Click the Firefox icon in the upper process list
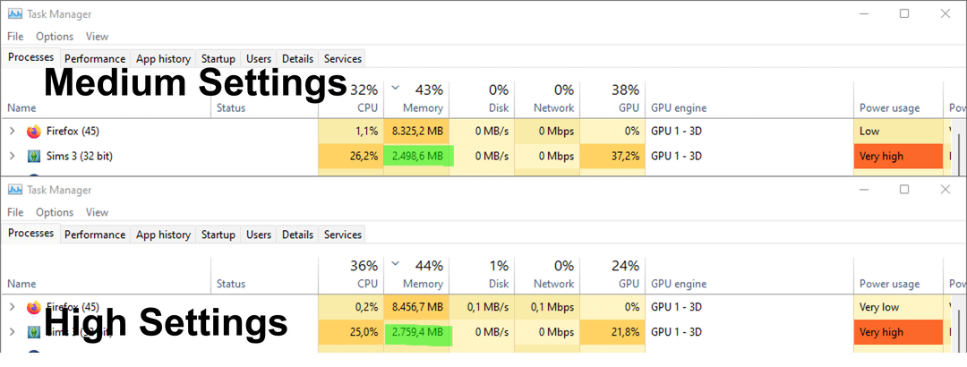This screenshot has width=967, height=367. click(x=34, y=132)
